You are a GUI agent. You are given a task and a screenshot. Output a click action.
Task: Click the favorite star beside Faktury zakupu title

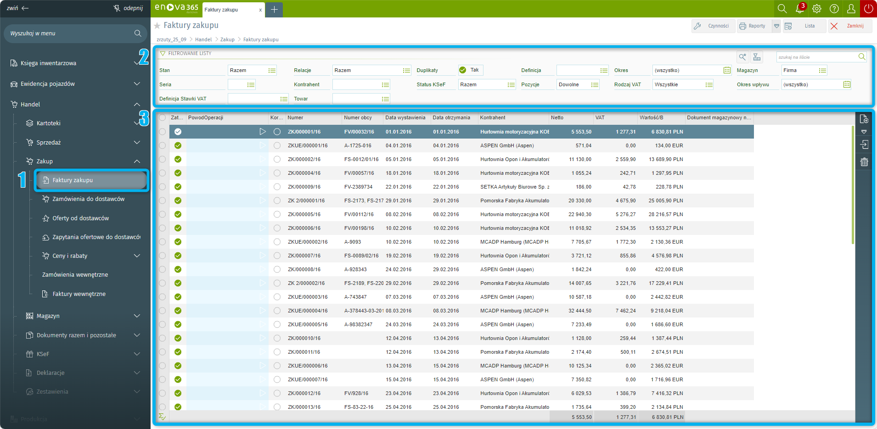click(157, 26)
